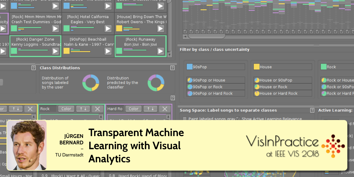354x177 pixels.
Task: Play the Runaway song by Bon Jovi
Action: 161,51
